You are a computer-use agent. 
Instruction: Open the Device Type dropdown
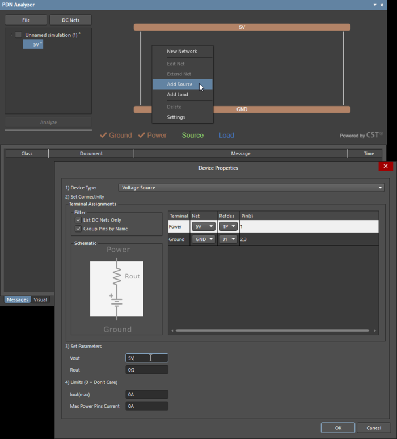251,188
